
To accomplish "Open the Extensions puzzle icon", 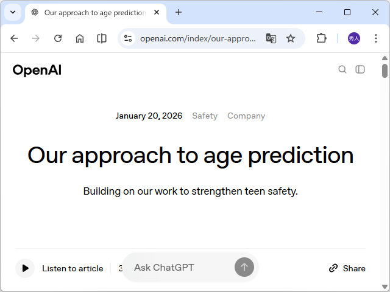I will point(321,38).
